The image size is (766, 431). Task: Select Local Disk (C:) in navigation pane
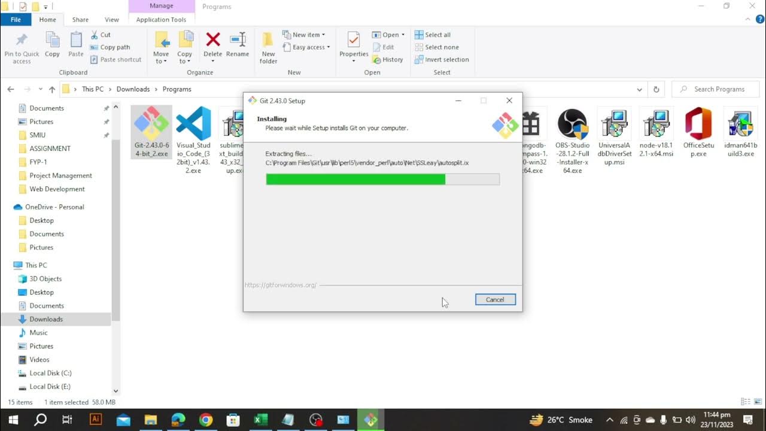[x=50, y=373]
